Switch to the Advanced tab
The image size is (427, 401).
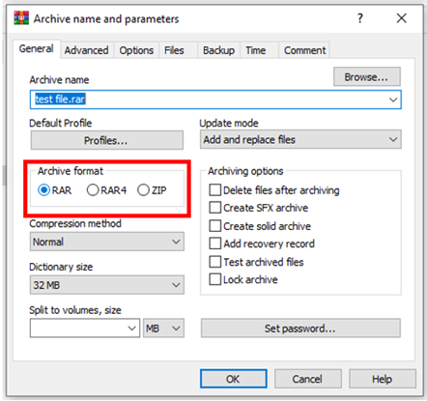pyautogui.click(x=86, y=50)
